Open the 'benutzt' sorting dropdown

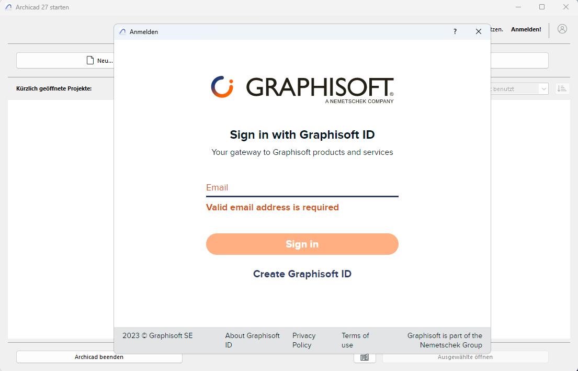pos(519,89)
